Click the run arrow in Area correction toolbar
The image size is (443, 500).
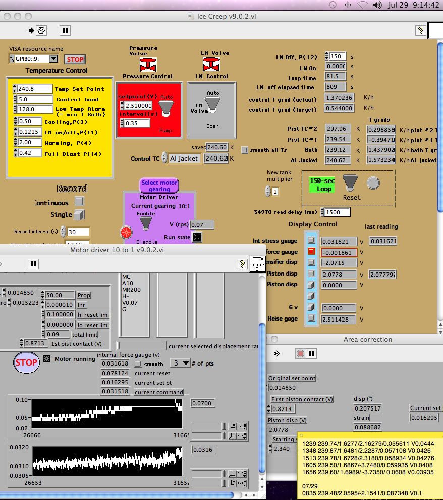tap(277, 353)
